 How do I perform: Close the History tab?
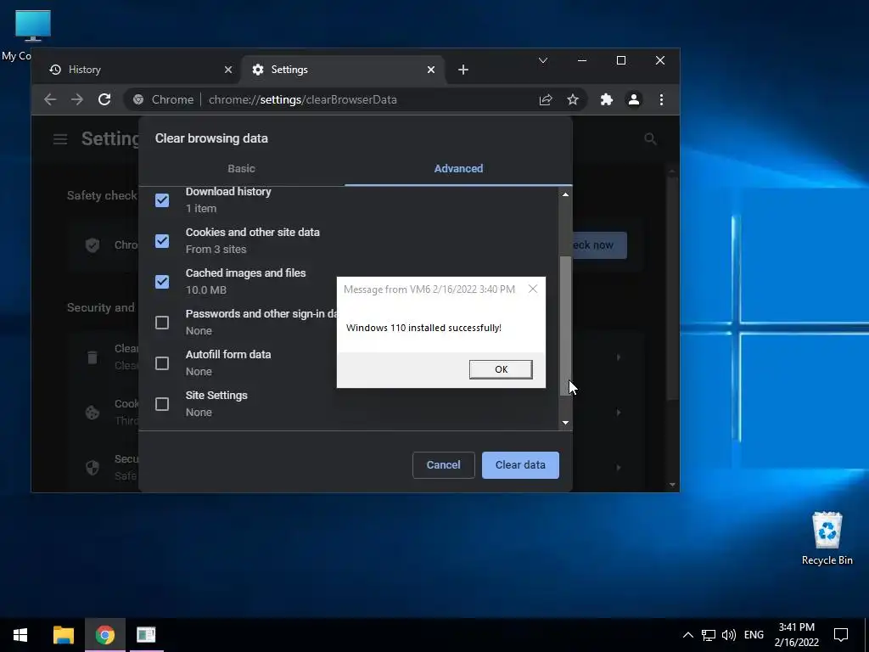point(228,70)
